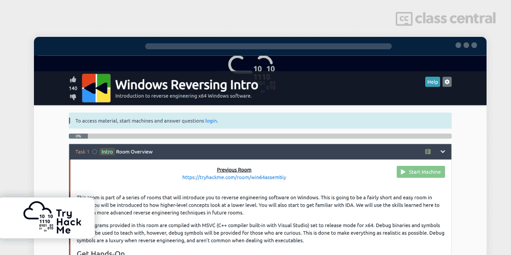The height and width of the screenshot is (255, 511).
Task: Open room settings via gear icon
Action: tap(447, 82)
